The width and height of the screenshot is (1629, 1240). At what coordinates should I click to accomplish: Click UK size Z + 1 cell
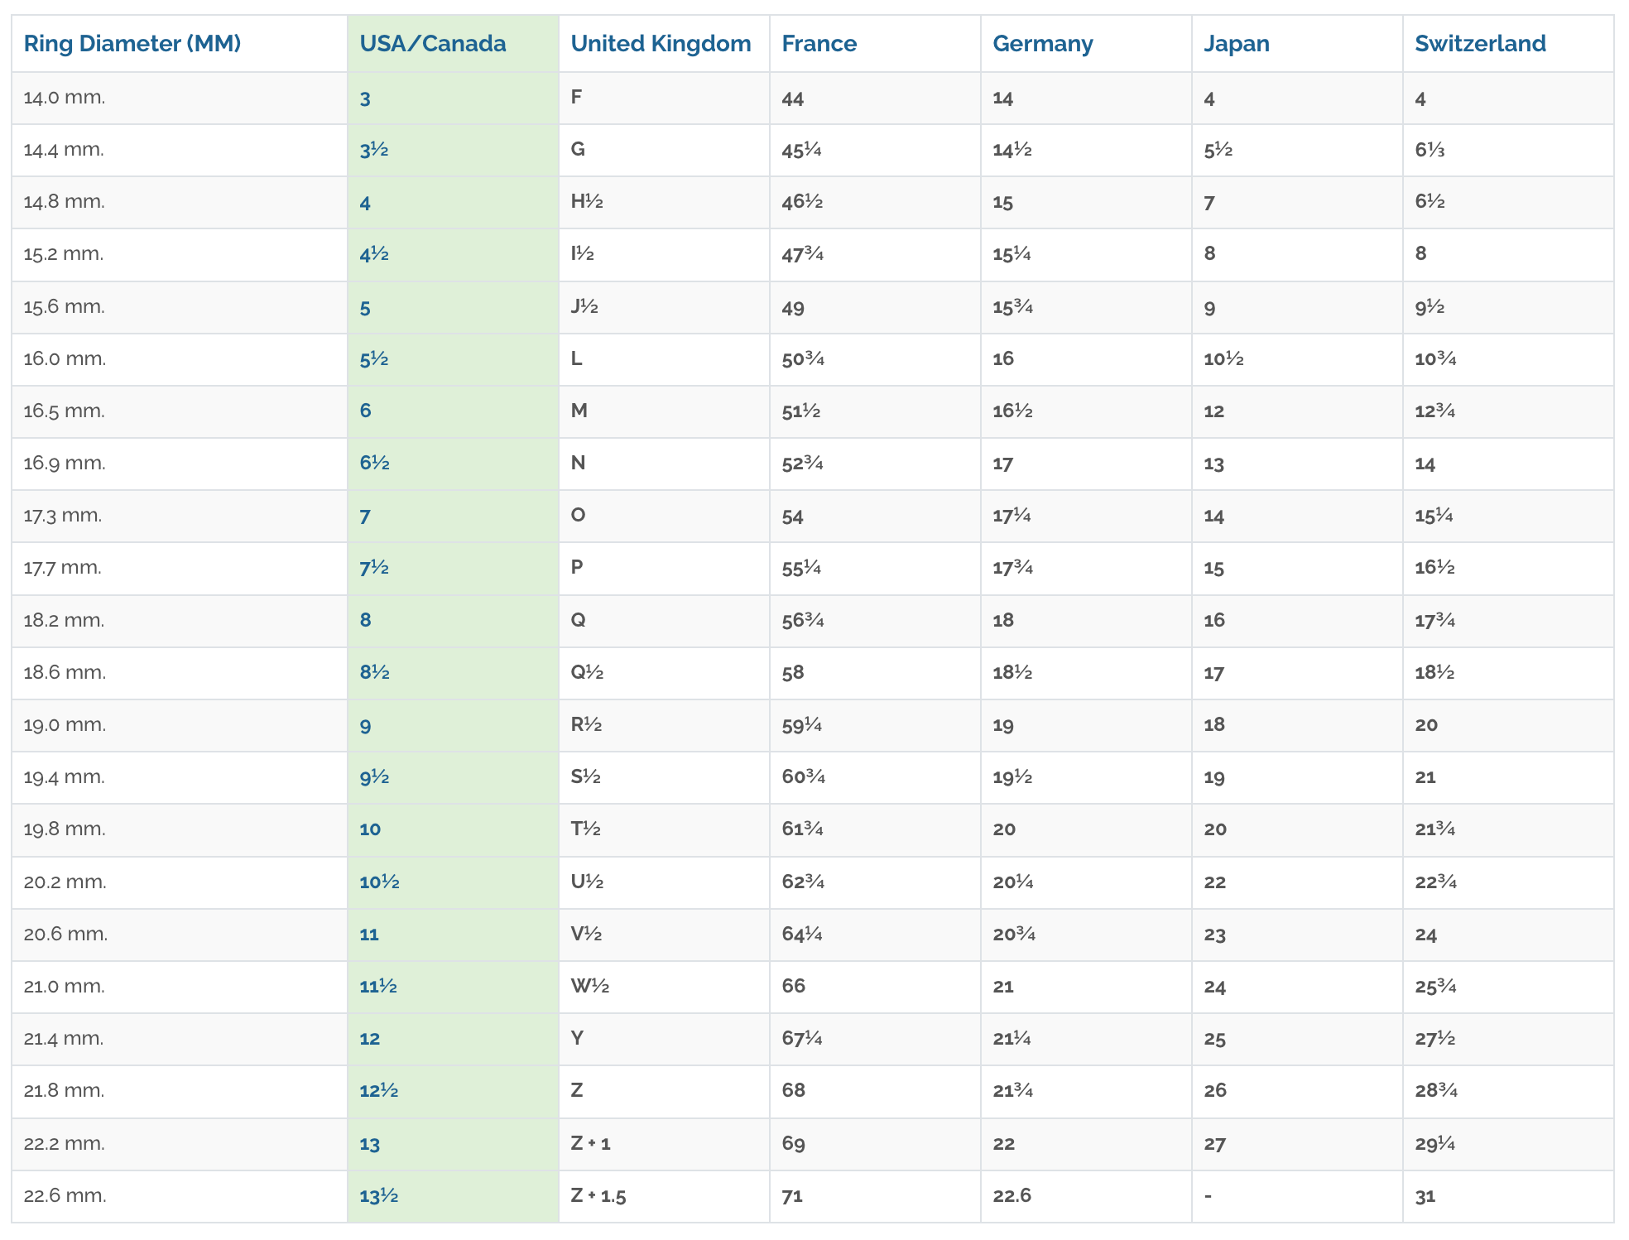click(664, 1144)
